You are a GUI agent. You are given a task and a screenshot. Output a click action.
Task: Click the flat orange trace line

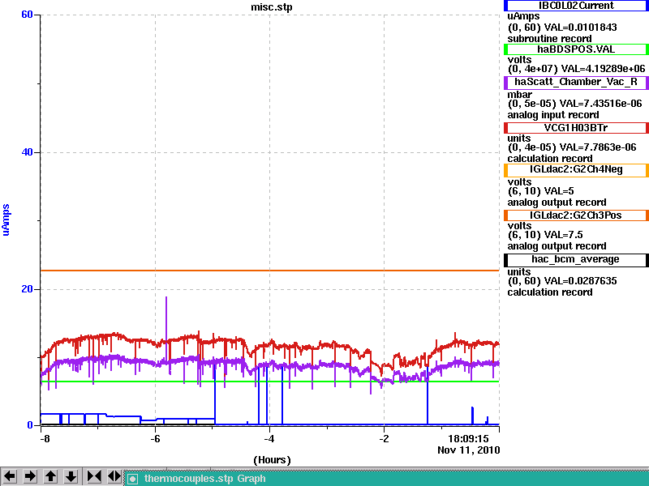pos(270,271)
